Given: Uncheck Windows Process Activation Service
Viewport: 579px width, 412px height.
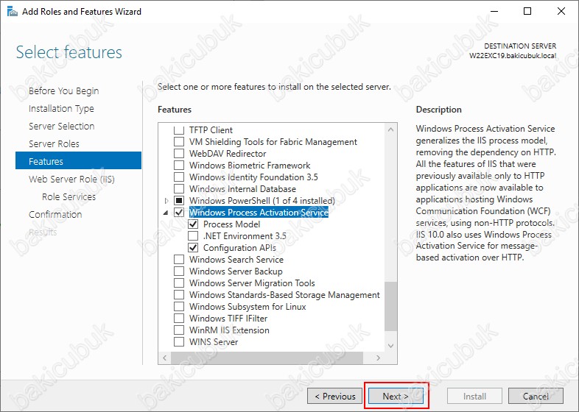Looking at the screenshot, I should pyautogui.click(x=179, y=213).
